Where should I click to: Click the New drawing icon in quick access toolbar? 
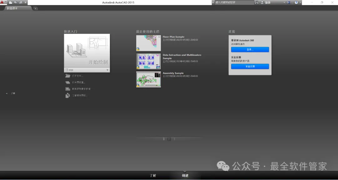click(10, 3)
